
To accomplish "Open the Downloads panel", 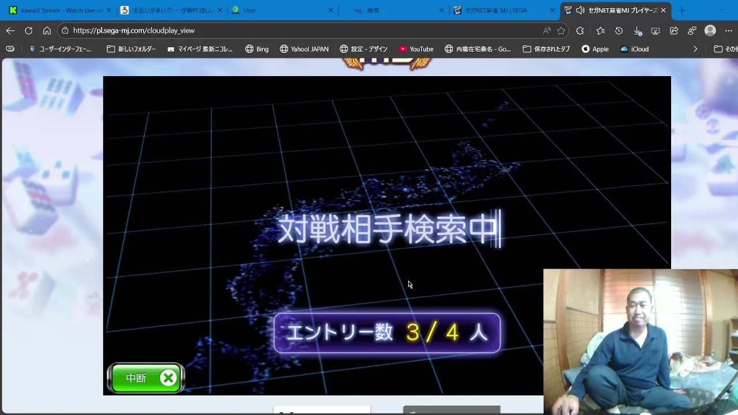I will [x=637, y=31].
